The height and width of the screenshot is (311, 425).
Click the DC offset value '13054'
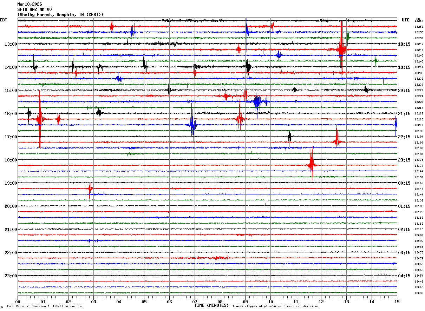point(419,276)
